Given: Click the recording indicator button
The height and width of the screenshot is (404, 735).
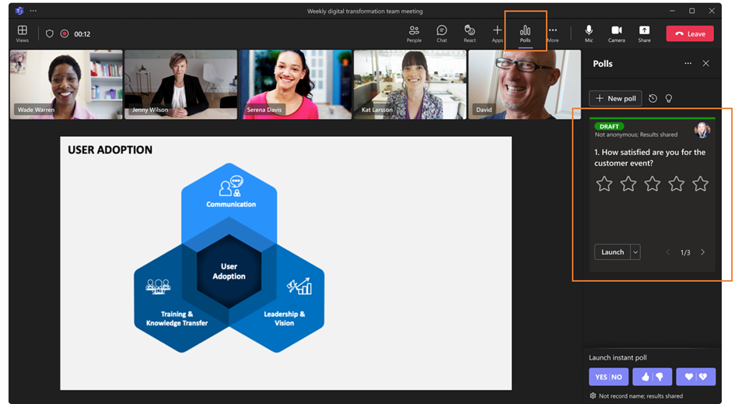Looking at the screenshot, I should pyautogui.click(x=65, y=33).
